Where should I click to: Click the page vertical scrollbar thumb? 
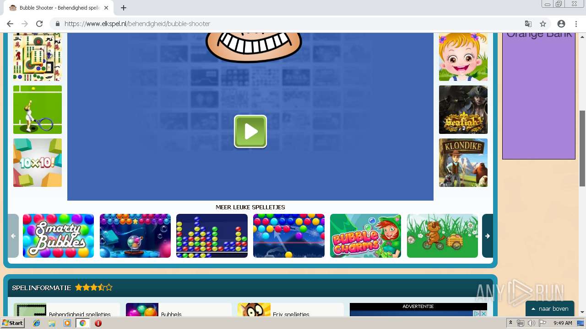pyautogui.click(x=582, y=149)
